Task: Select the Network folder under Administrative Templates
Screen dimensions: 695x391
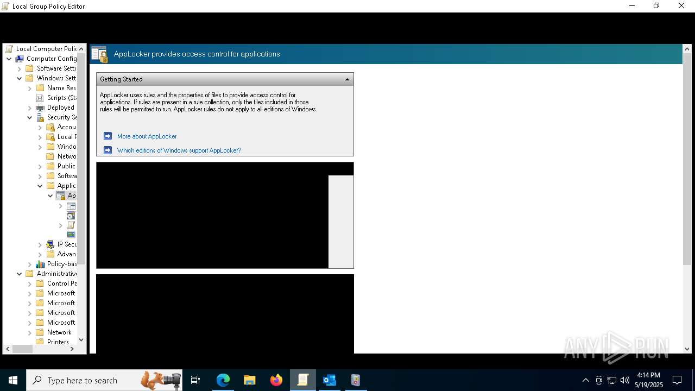Action: click(x=53, y=332)
